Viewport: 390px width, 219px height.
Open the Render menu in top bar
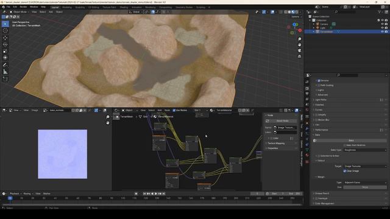(23, 7)
